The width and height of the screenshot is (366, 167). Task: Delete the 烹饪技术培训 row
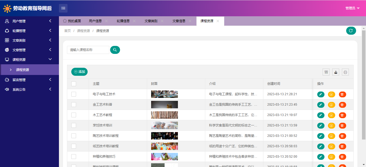click(342, 126)
